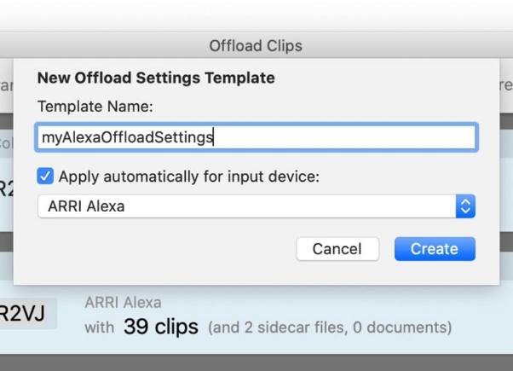Click the gray ARRI Alexa text below dialog

123,303
